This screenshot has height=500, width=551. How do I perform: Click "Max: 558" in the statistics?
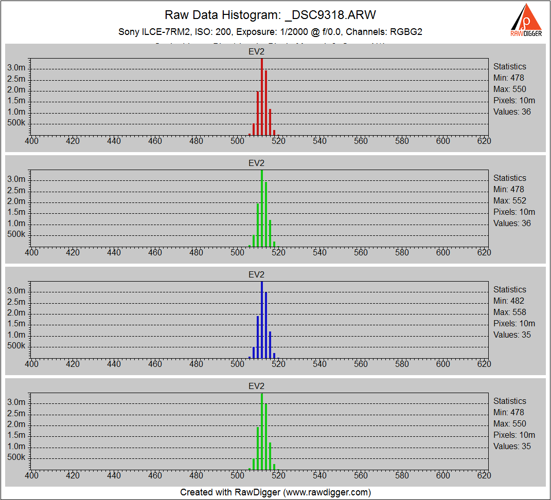coord(509,312)
